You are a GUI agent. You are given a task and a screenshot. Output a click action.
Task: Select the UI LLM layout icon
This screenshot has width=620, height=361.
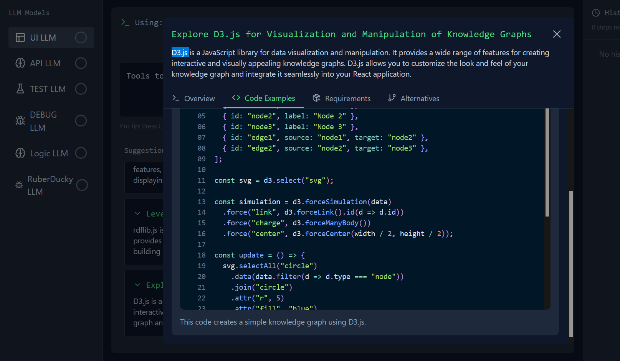click(20, 38)
